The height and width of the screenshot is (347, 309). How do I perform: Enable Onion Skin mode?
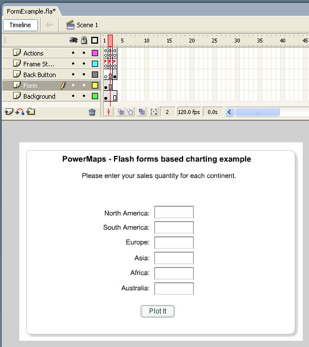121,112
